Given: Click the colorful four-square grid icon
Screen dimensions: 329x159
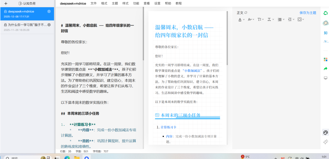Looking at the screenshot, I should pos(325,60).
